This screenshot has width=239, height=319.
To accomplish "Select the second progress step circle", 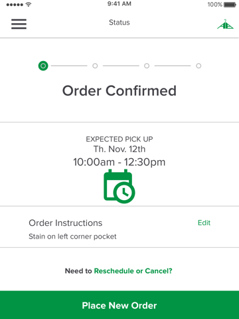I will (x=95, y=66).
